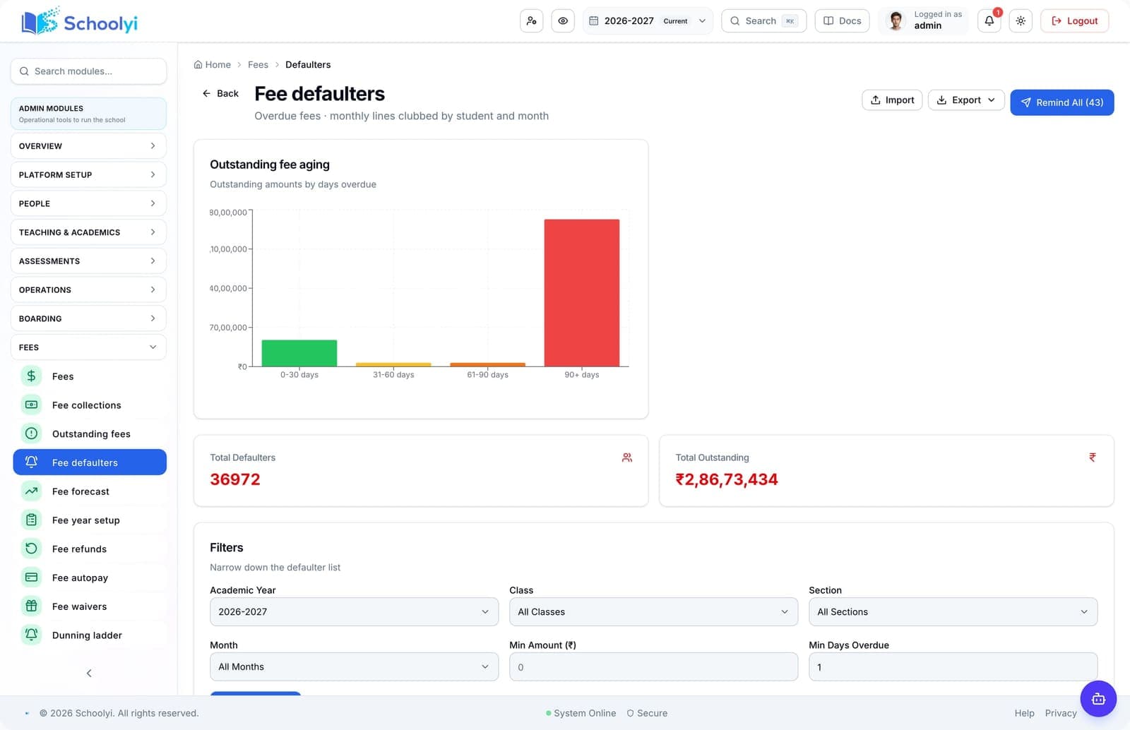Collapse the FEES sidebar section

(x=88, y=347)
